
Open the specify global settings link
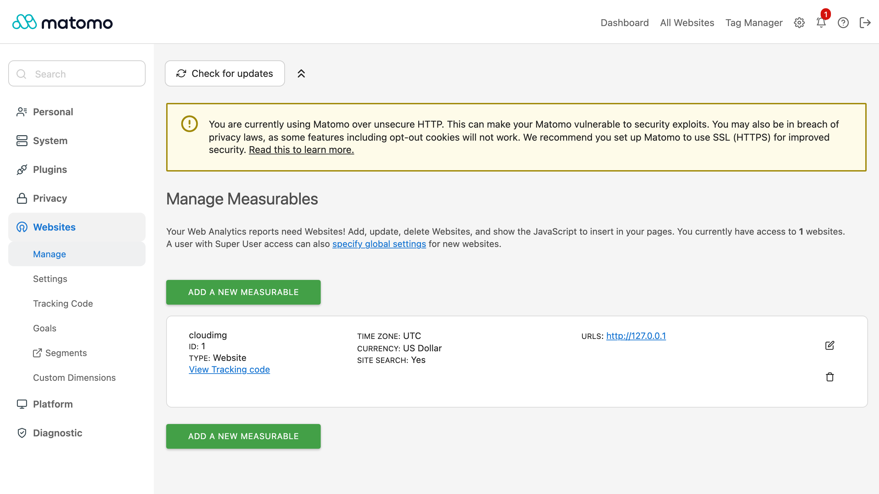379,244
